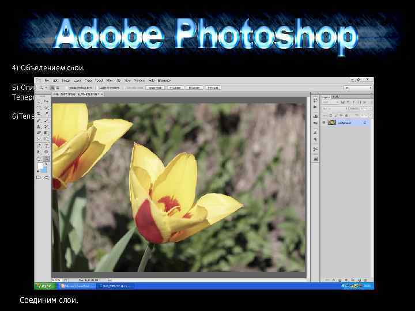
Task: Select the Blur tool
Action: (39, 138)
